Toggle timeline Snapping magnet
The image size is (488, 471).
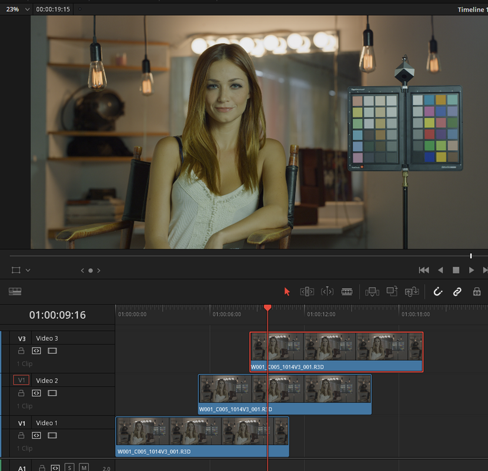(437, 291)
